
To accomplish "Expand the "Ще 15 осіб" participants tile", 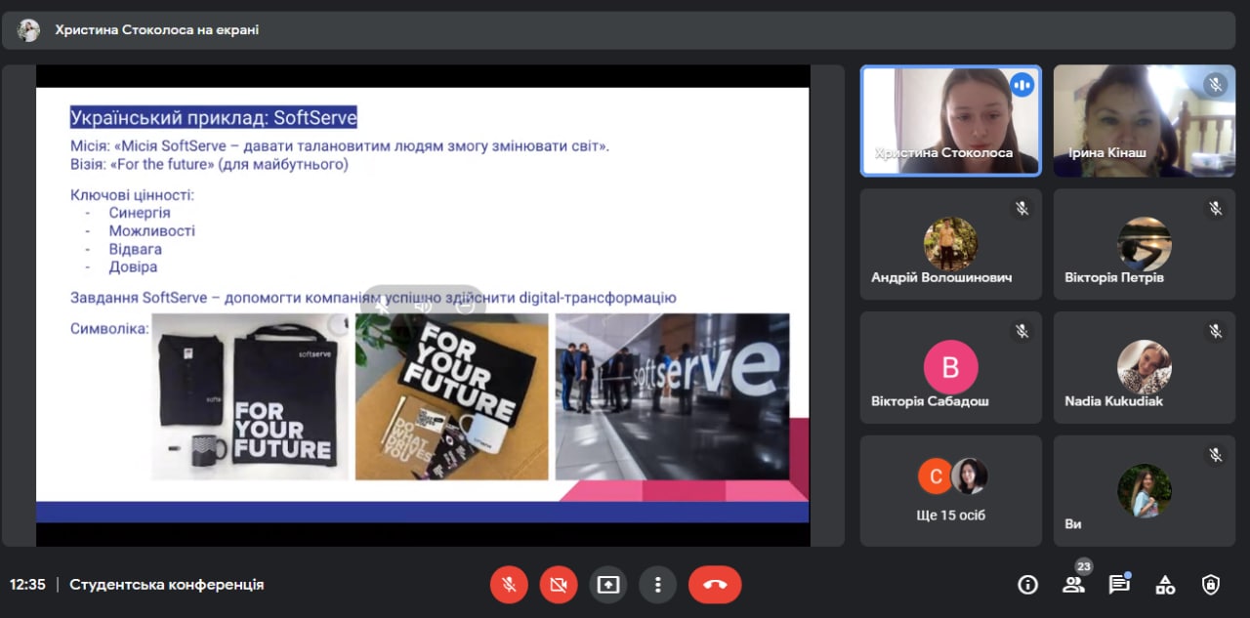I will click(x=950, y=490).
